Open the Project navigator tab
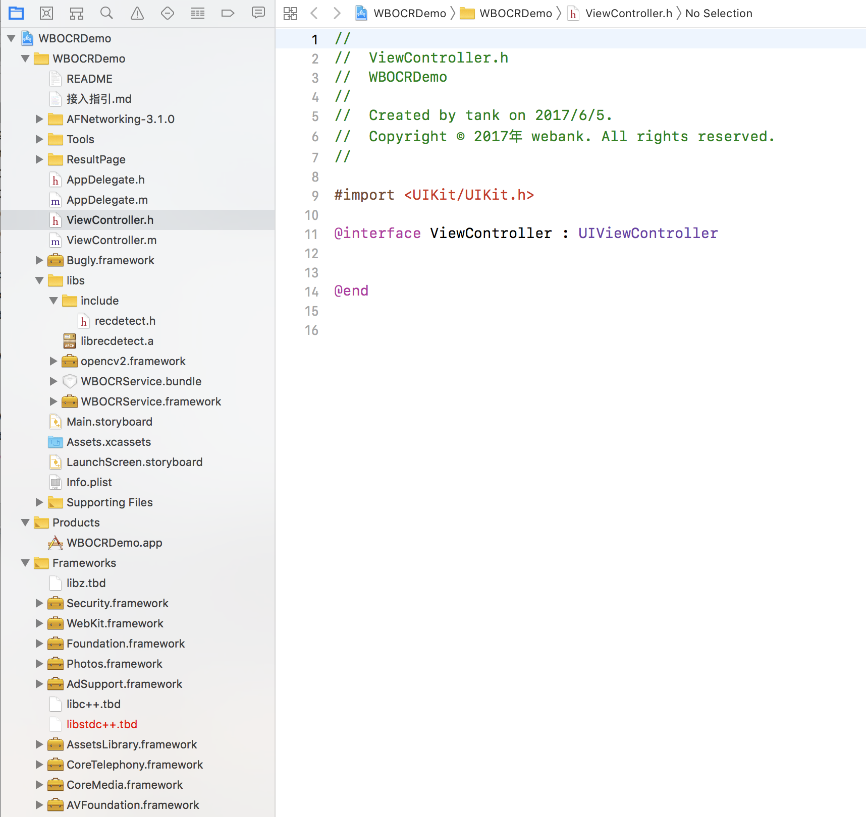The width and height of the screenshot is (866, 817). coord(16,13)
